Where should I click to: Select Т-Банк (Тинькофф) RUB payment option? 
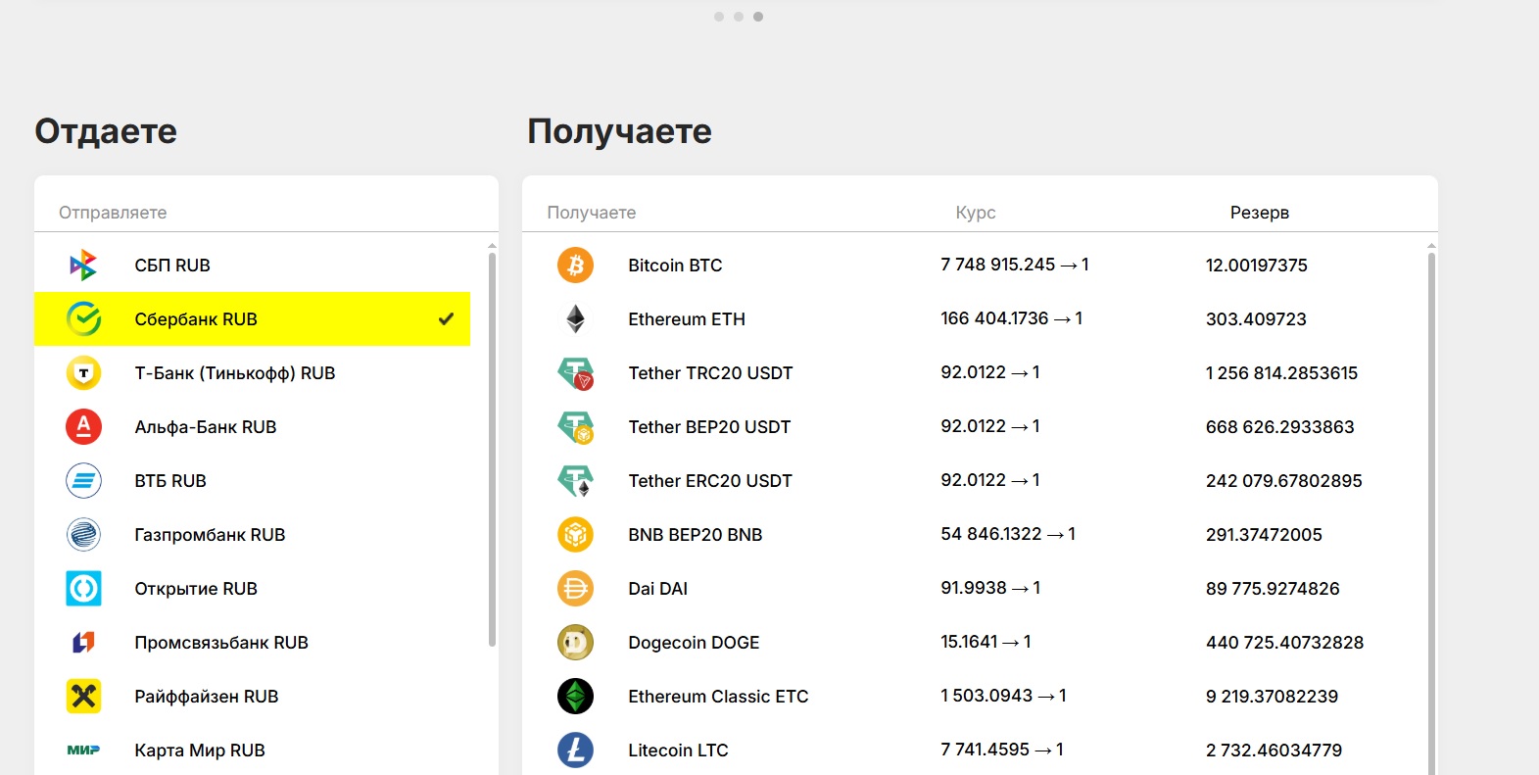[234, 373]
